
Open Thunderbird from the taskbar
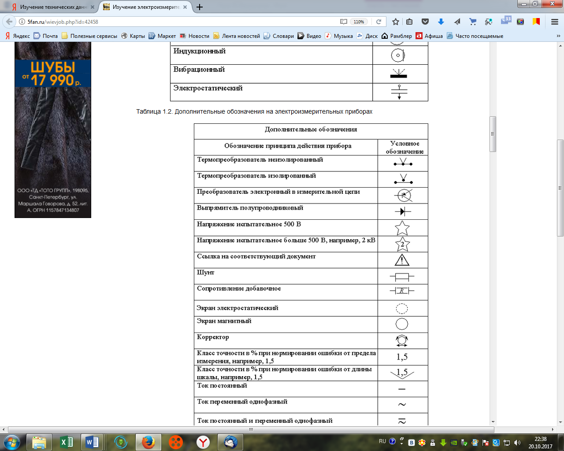pyautogui.click(x=230, y=442)
